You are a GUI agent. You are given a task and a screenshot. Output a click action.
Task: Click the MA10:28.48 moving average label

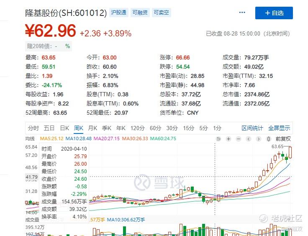tap(79, 139)
